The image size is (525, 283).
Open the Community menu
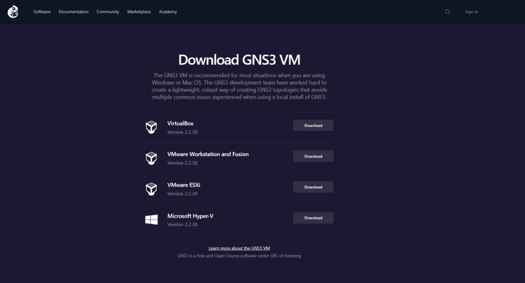click(108, 12)
